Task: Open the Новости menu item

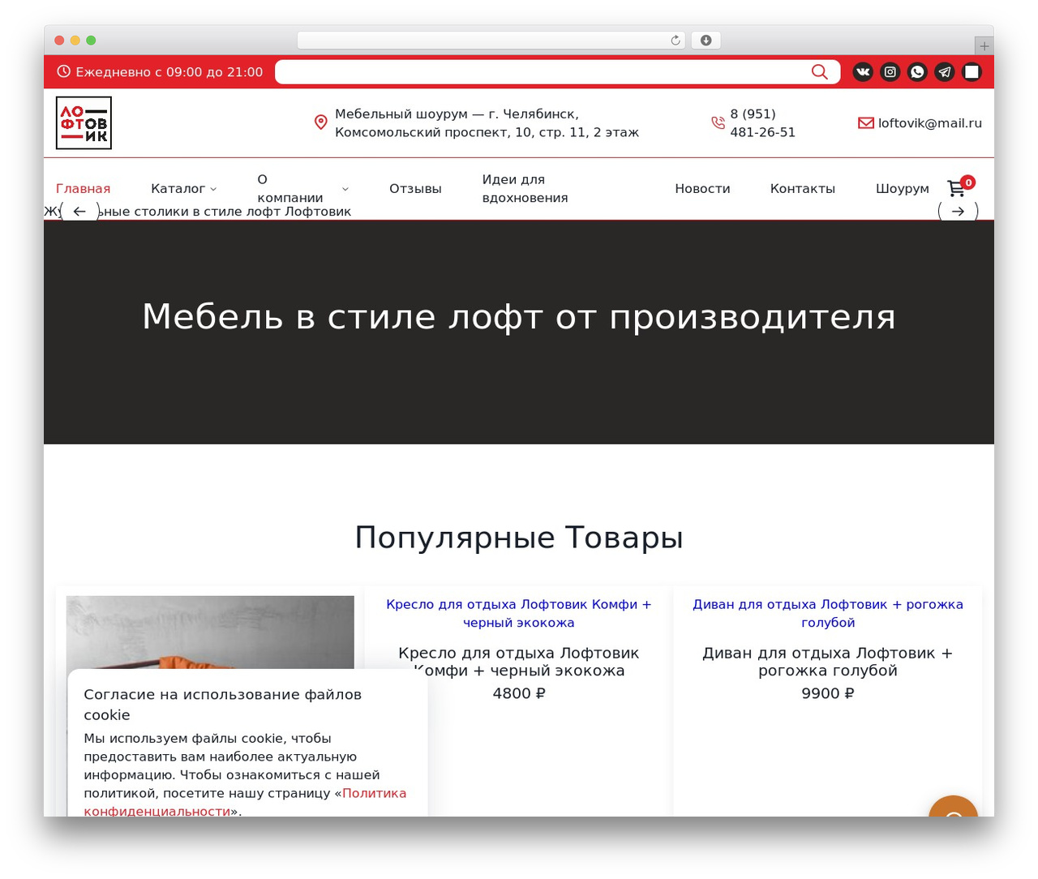Action: [702, 189]
